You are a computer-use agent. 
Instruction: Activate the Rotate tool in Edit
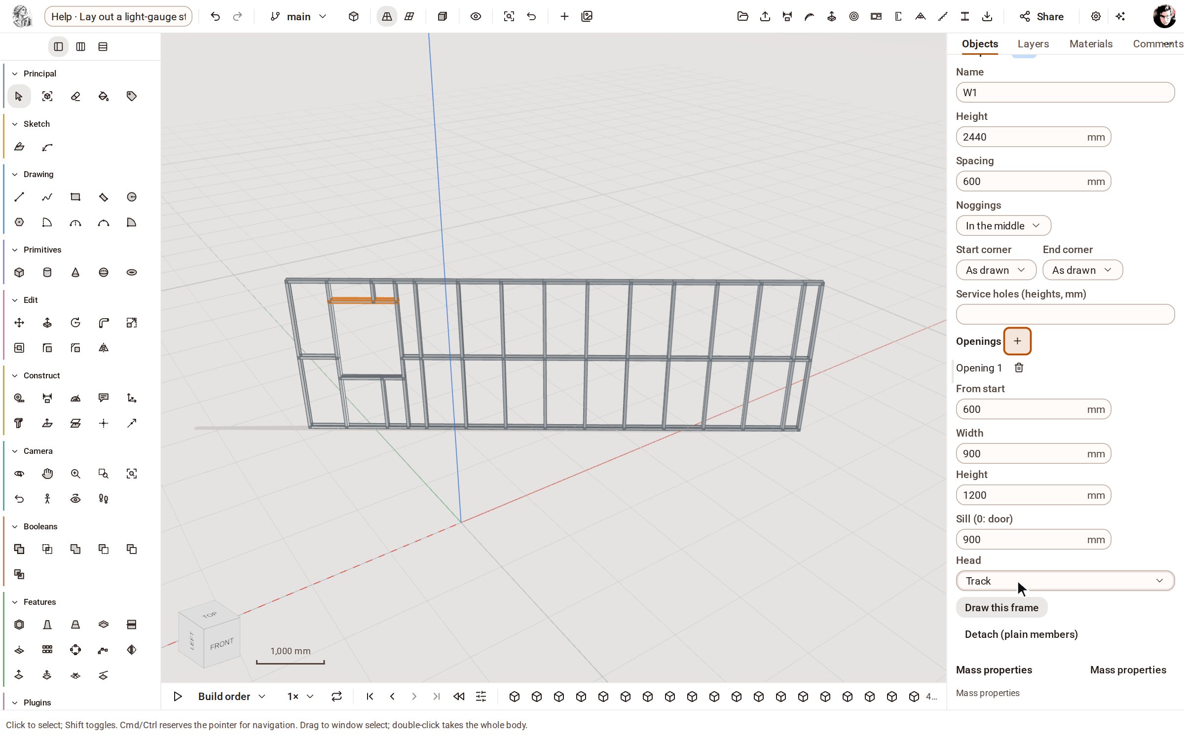pyautogui.click(x=75, y=323)
